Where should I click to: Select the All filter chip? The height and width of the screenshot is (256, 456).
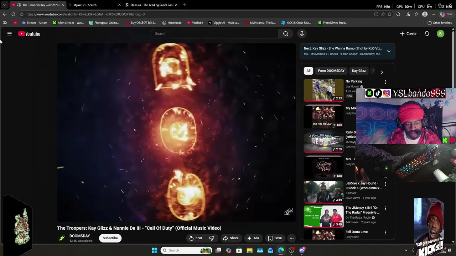(309, 71)
